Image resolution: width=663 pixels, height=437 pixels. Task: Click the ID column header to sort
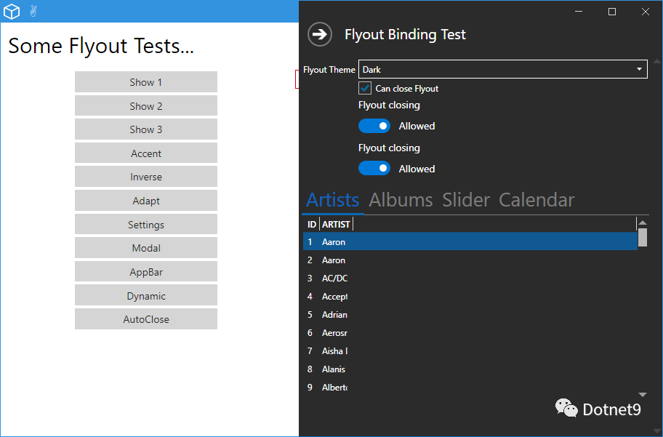(312, 224)
